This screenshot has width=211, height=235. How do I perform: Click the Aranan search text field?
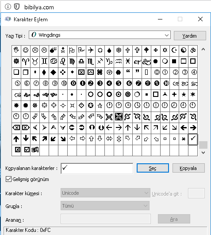(106, 219)
